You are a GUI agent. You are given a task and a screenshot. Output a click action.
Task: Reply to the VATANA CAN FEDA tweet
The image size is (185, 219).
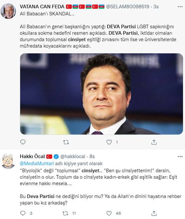click(23, 142)
